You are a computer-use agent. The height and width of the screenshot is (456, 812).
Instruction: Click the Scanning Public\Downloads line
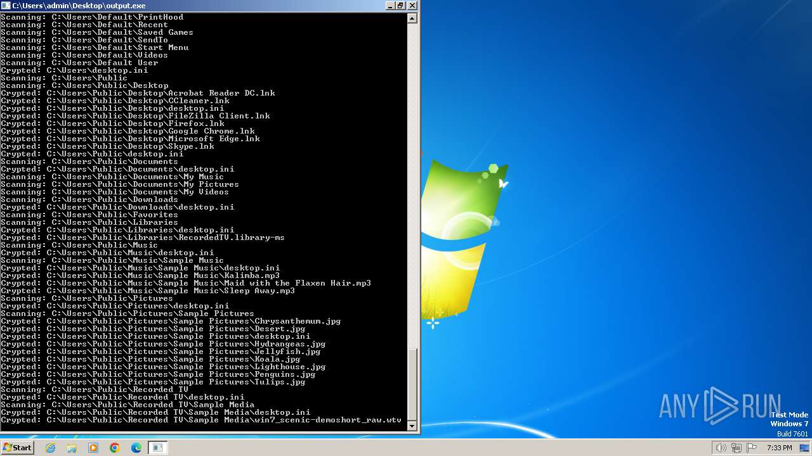click(89, 199)
